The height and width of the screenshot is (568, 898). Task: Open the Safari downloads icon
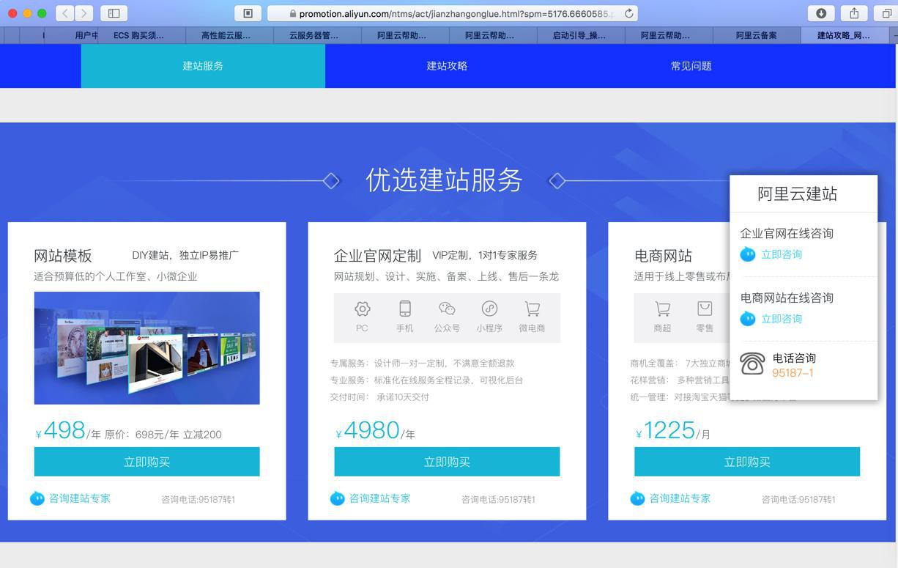[x=821, y=13]
